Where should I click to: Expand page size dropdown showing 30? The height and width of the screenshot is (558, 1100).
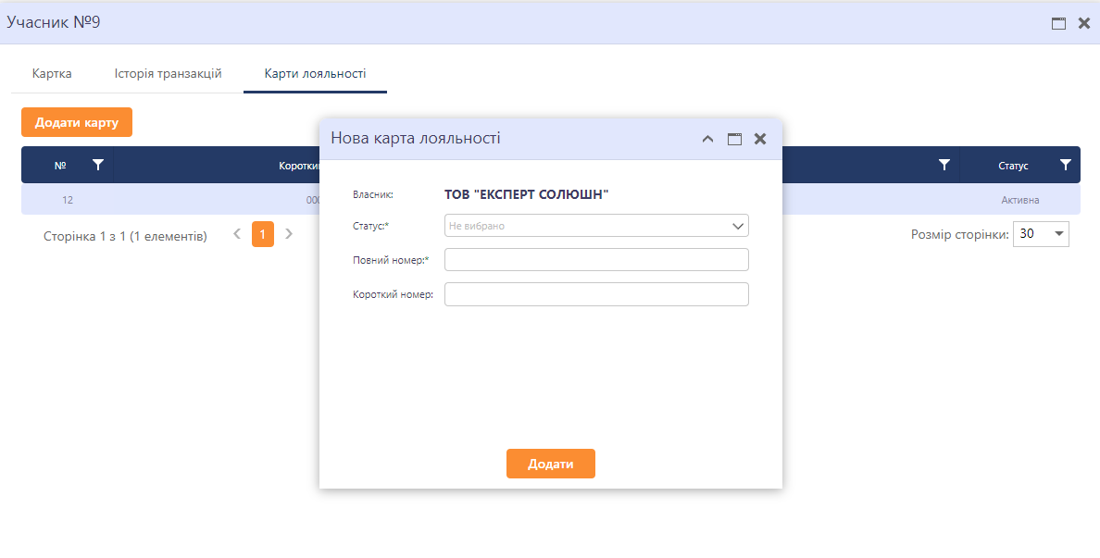tap(1041, 234)
